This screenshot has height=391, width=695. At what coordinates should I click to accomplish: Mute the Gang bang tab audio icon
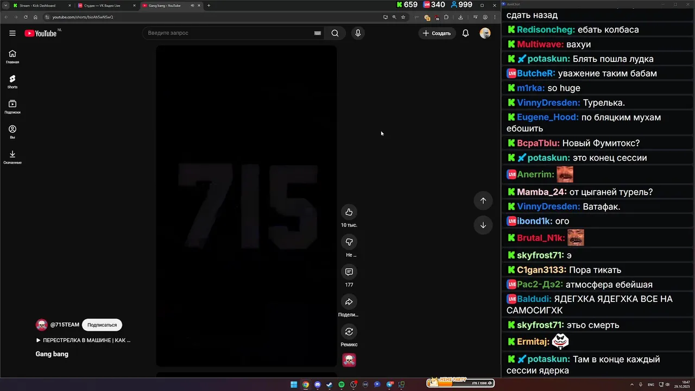pyautogui.click(x=192, y=5)
